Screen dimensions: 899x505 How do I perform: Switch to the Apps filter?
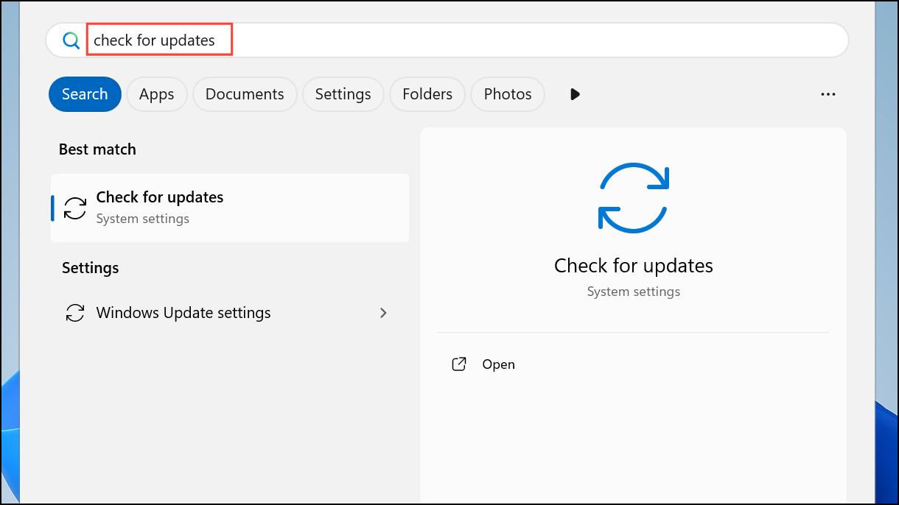157,94
